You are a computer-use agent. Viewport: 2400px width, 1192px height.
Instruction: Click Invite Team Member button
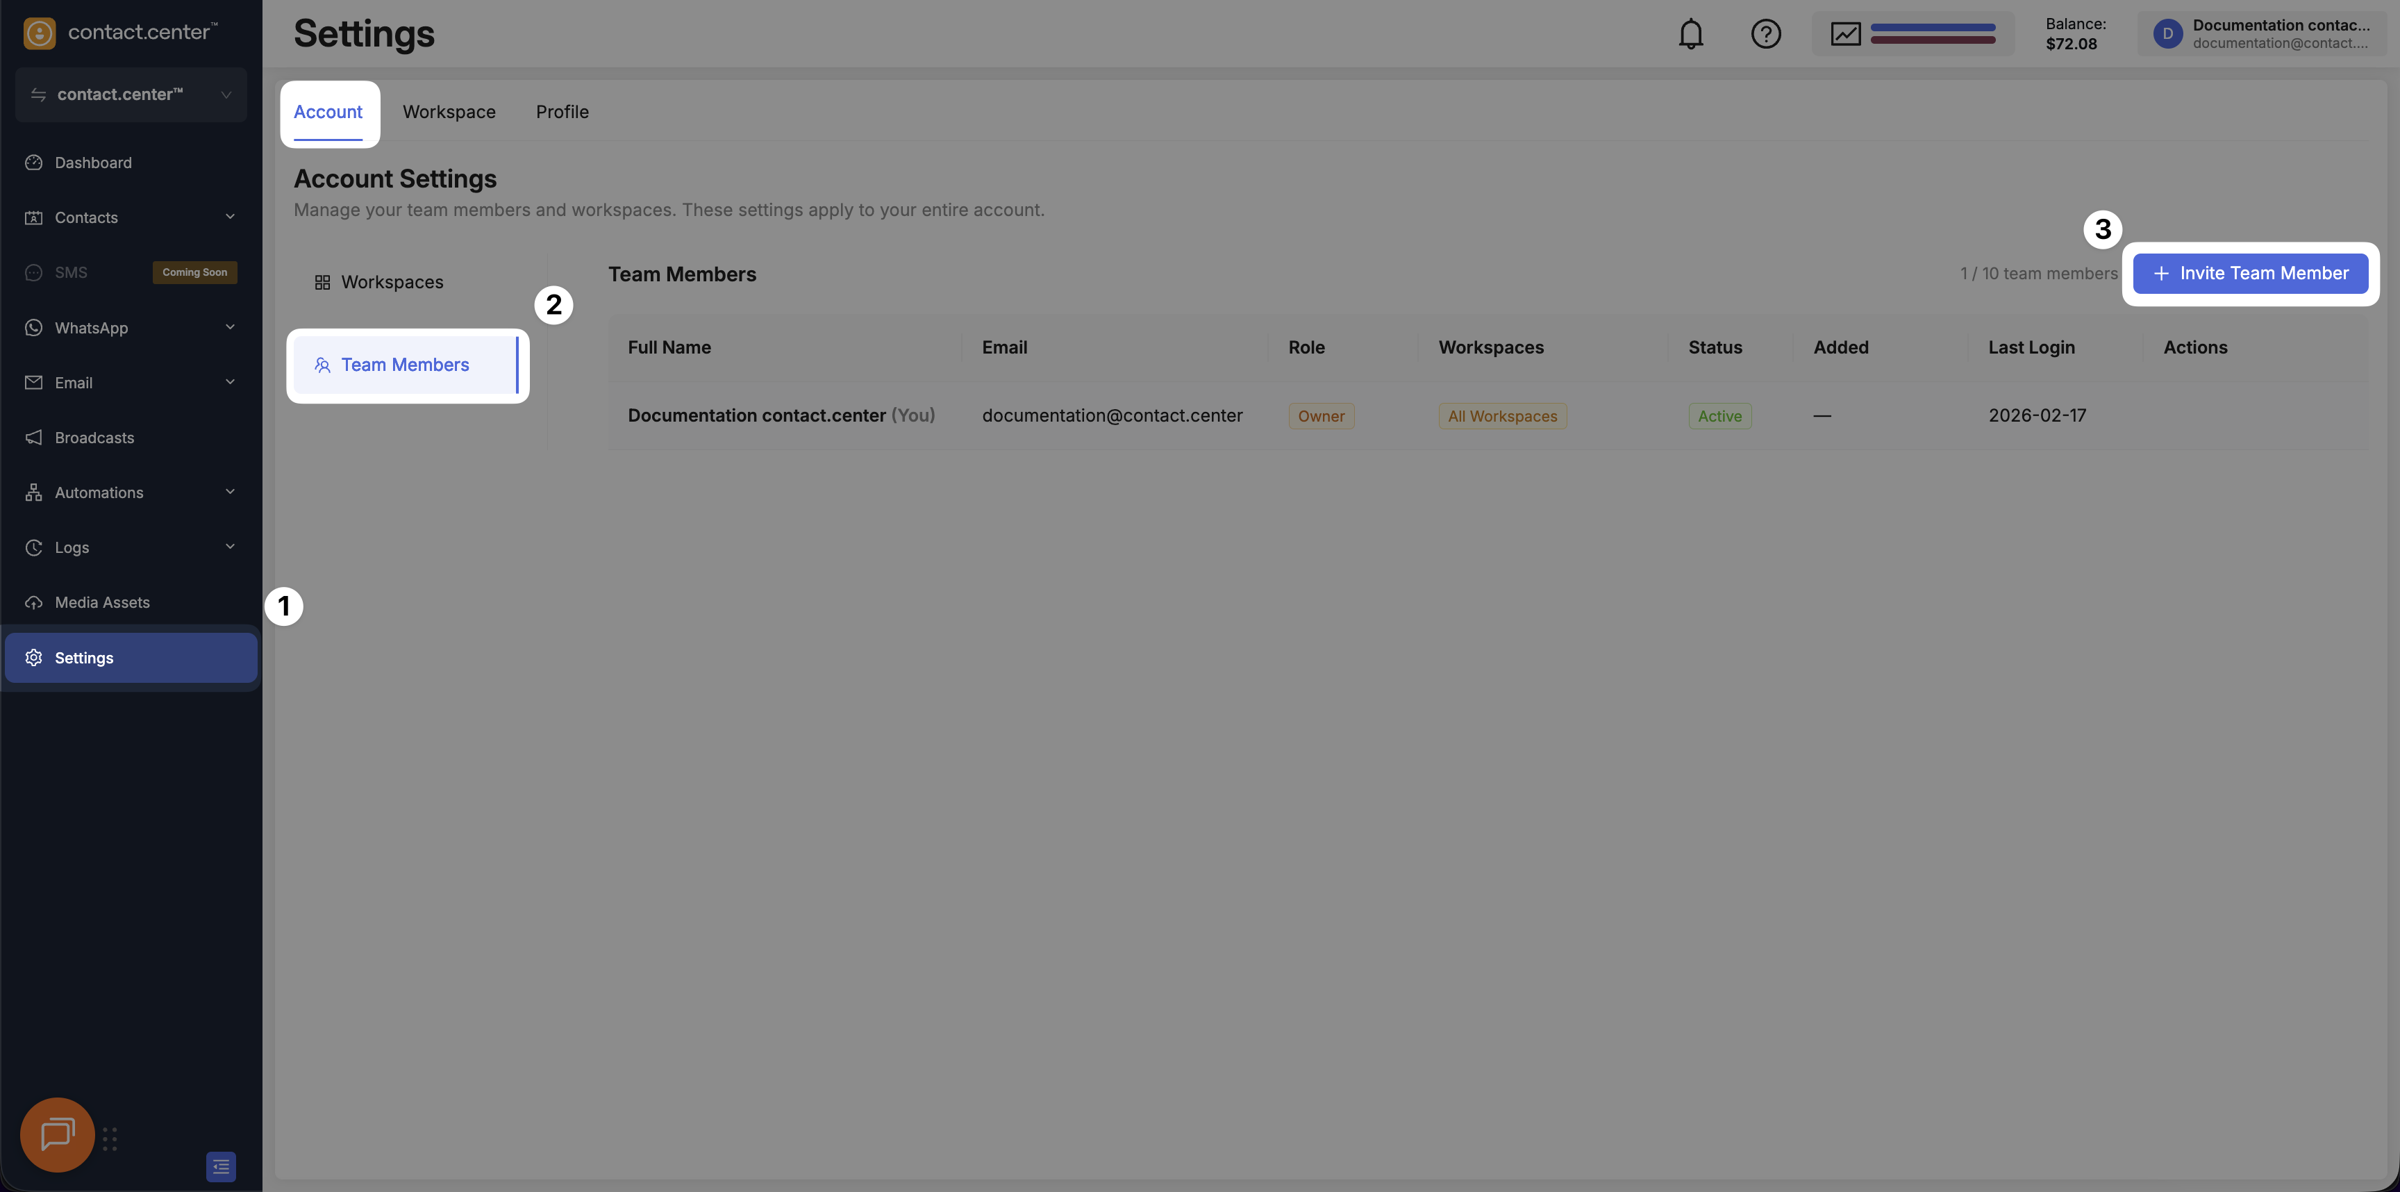click(2250, 273)
